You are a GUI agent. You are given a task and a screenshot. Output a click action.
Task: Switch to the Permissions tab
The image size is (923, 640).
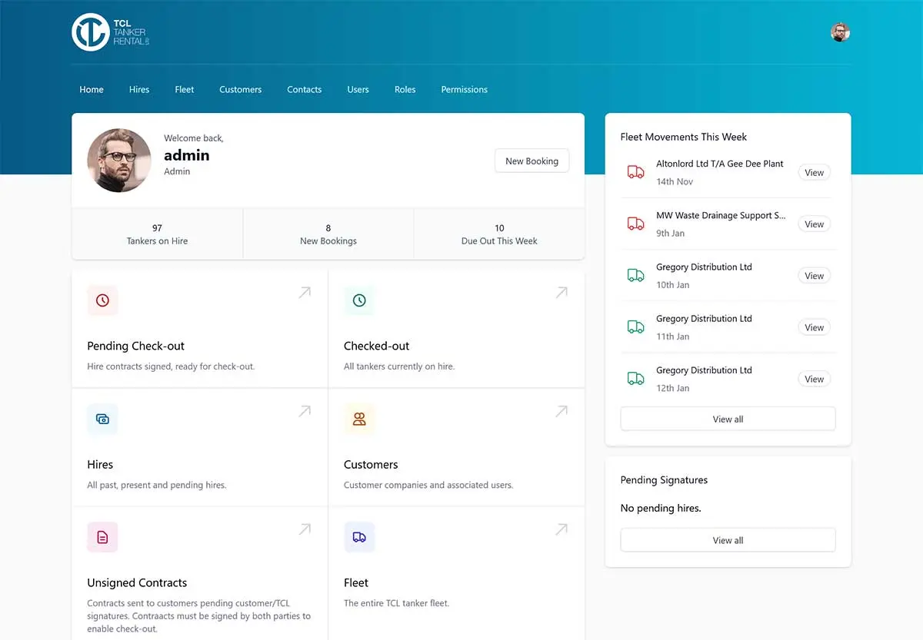[x=464, y=89]
